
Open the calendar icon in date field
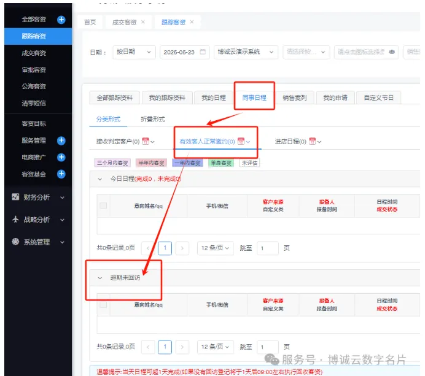(x=203, y=52)
